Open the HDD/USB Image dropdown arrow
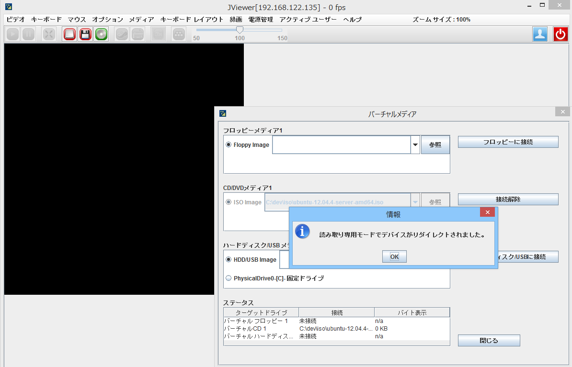This screenshot has width=572, height=367. (x=415, y=259)
